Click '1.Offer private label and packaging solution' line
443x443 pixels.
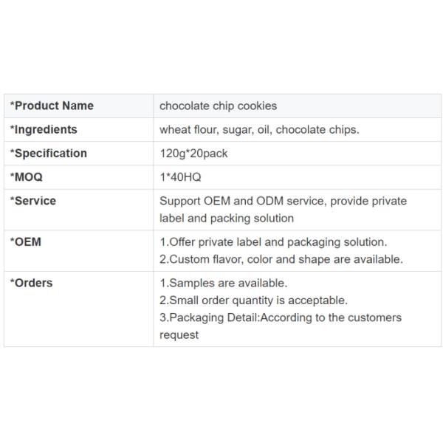(x=273, y=242)
